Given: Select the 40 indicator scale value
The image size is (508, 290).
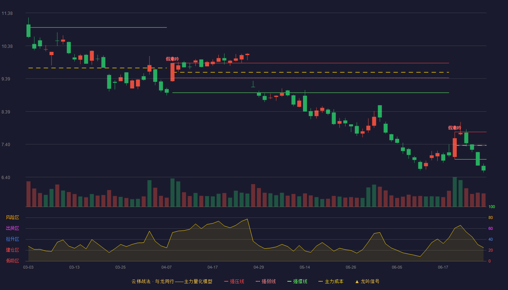Looking at the screenshot, I should click(491, 240).
